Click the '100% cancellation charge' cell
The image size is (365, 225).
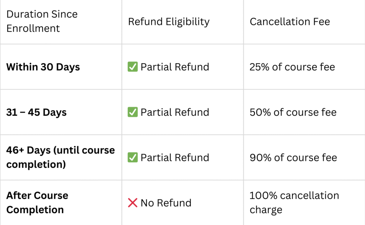point(294,203)
